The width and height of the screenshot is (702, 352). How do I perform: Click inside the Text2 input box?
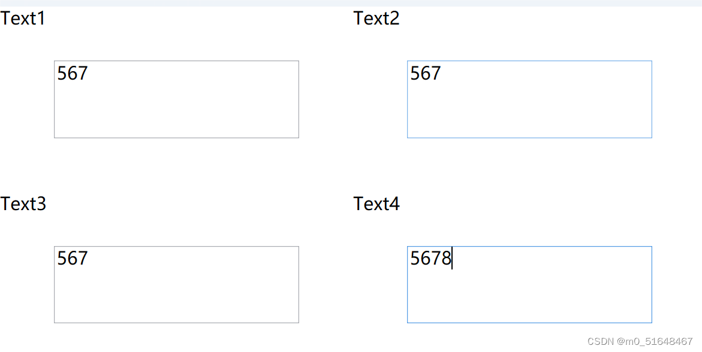pyautogui.click(x=529, y=99)
